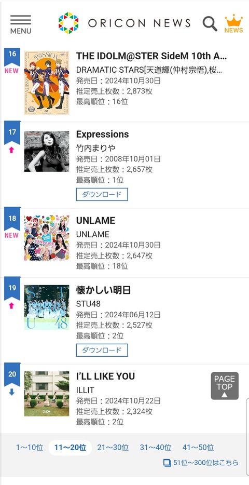Open the 41~50位 ranking page

(198, 447)
